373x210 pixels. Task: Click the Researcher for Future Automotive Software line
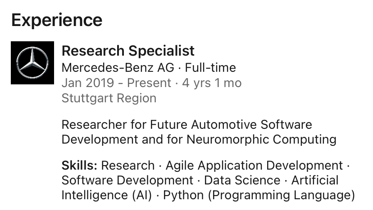click(x=187, y=124)
